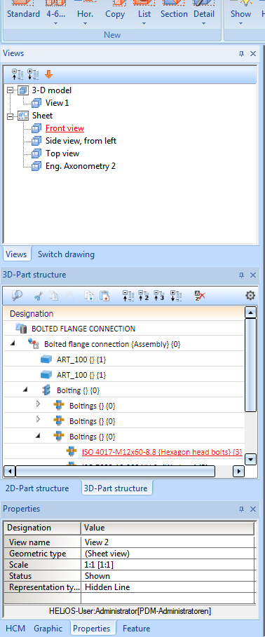265x637 pixels.
Task: Switch to the HCM tab
Action: click(15, 629)
